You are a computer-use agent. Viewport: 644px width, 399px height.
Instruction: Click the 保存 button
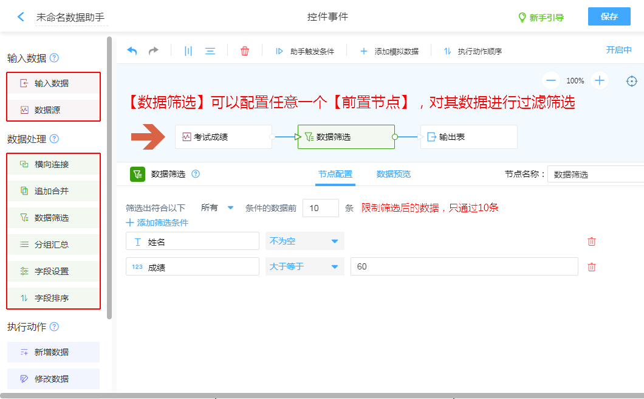pyautogui.click(x=609, y=16)
